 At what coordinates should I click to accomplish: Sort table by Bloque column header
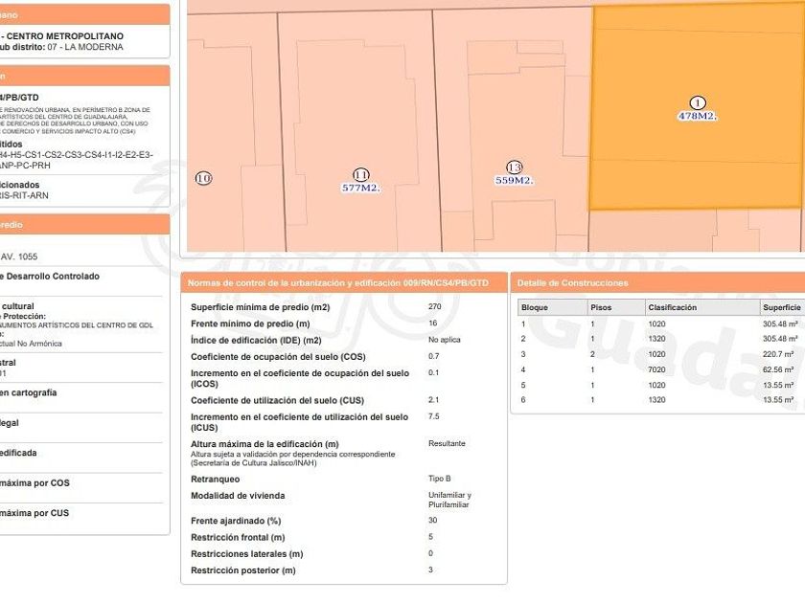point(535,307)
